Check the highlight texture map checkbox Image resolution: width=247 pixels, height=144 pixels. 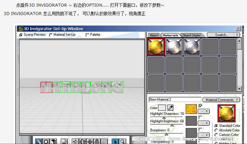200,117
